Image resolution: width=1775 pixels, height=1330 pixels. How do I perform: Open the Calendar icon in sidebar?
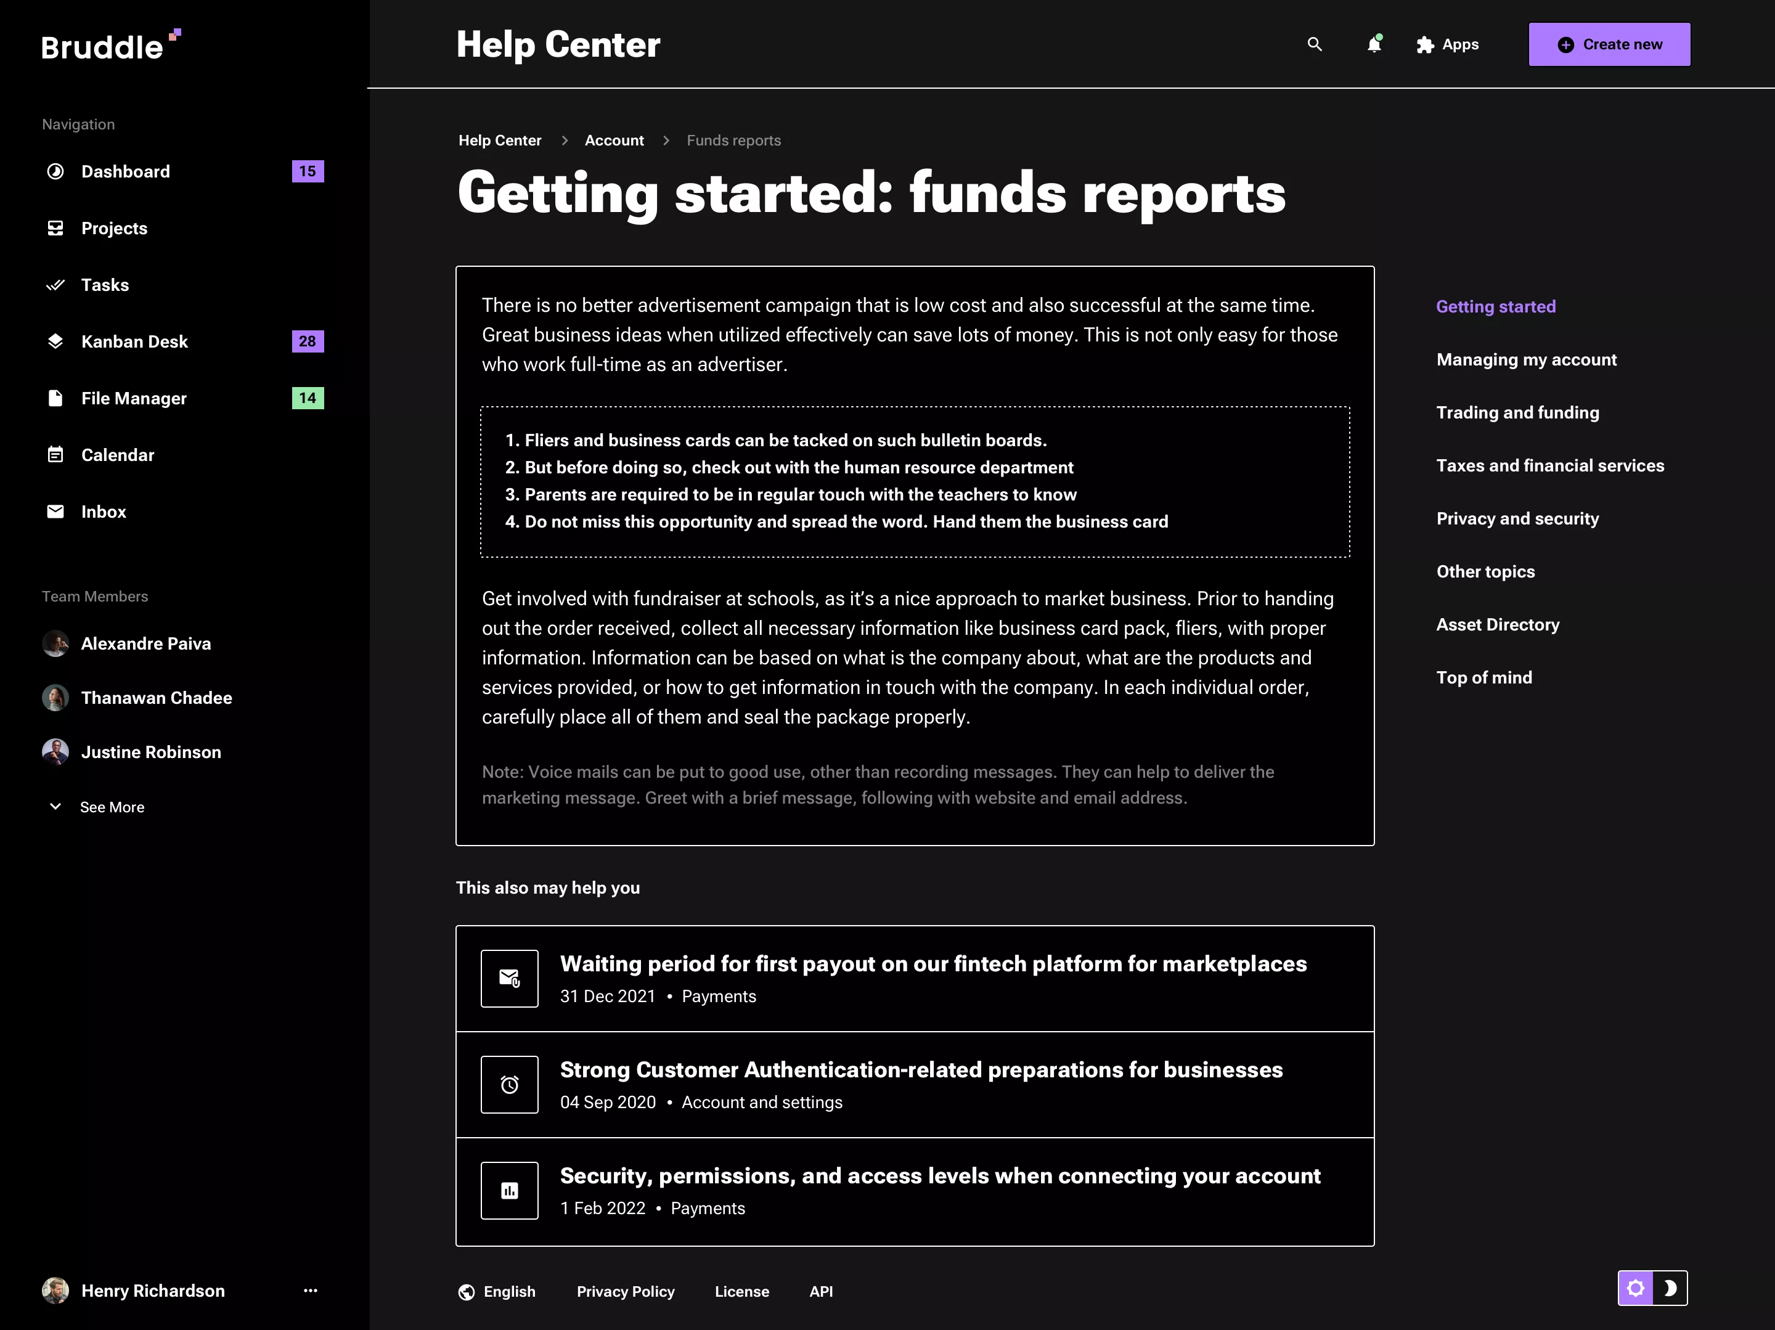[x=55, y=454]
